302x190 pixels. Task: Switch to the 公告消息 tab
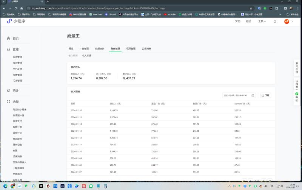coord(146,48)
